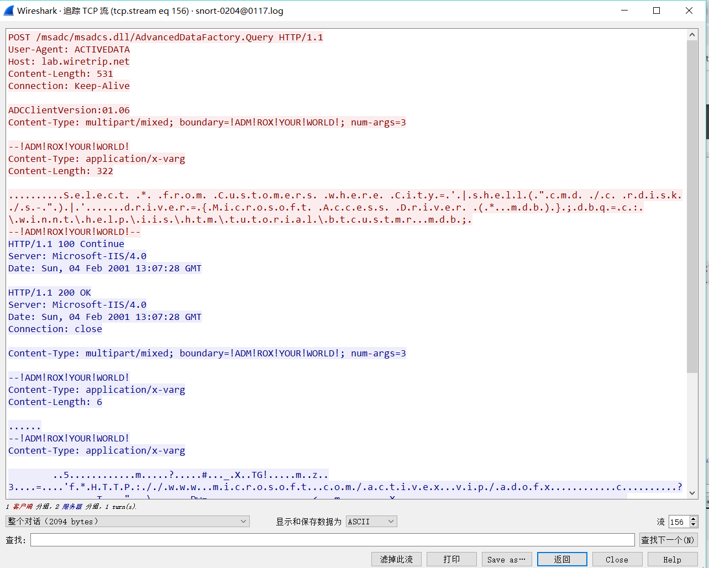
Task: Click the 'HTTP/1.1 200 OK' line
Action: tap(50, 292)
